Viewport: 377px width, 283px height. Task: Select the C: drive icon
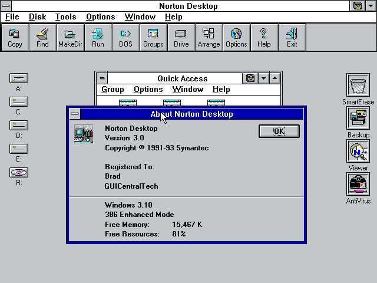[x=19, y=101]
